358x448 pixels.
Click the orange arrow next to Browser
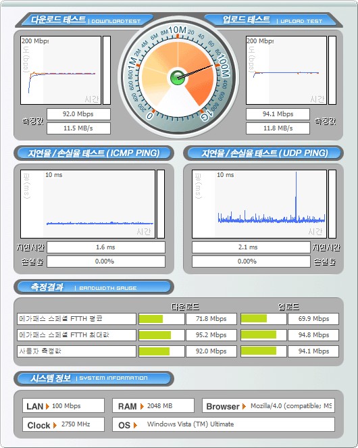244,406
